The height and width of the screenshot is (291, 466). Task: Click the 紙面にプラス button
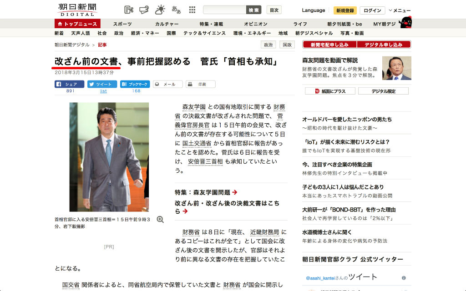pos(330,91)
